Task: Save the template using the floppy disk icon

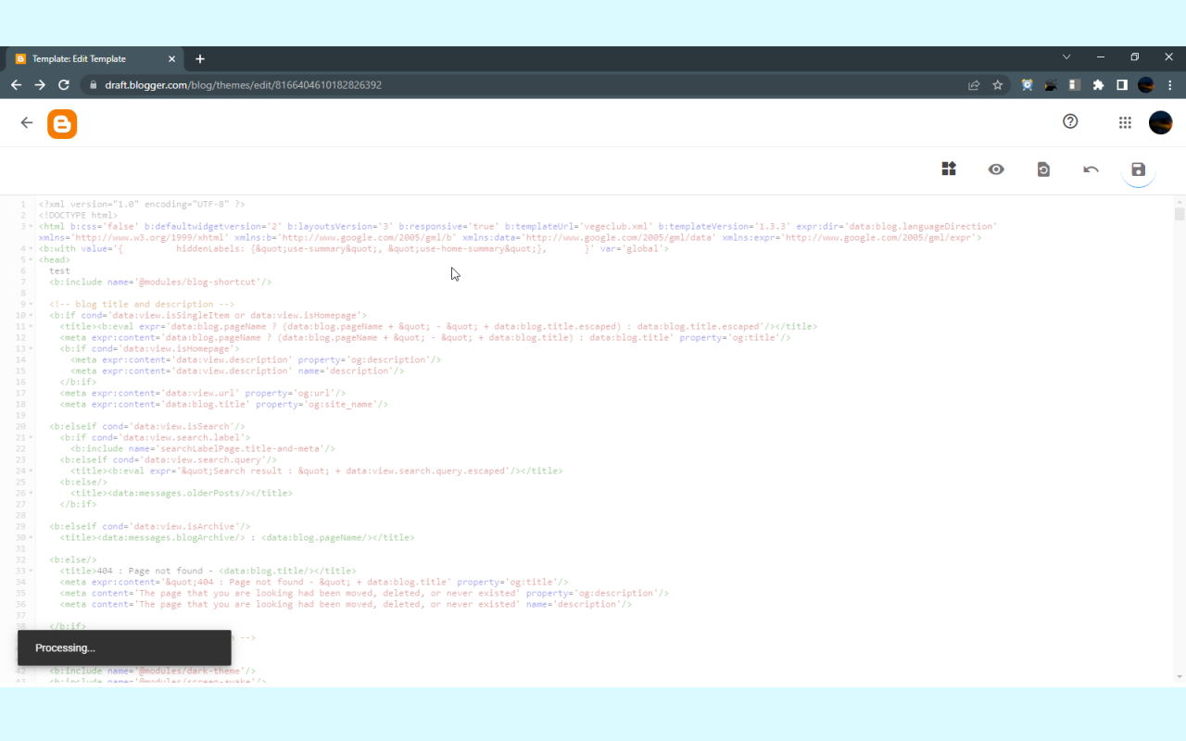Action: [1138, 170]
